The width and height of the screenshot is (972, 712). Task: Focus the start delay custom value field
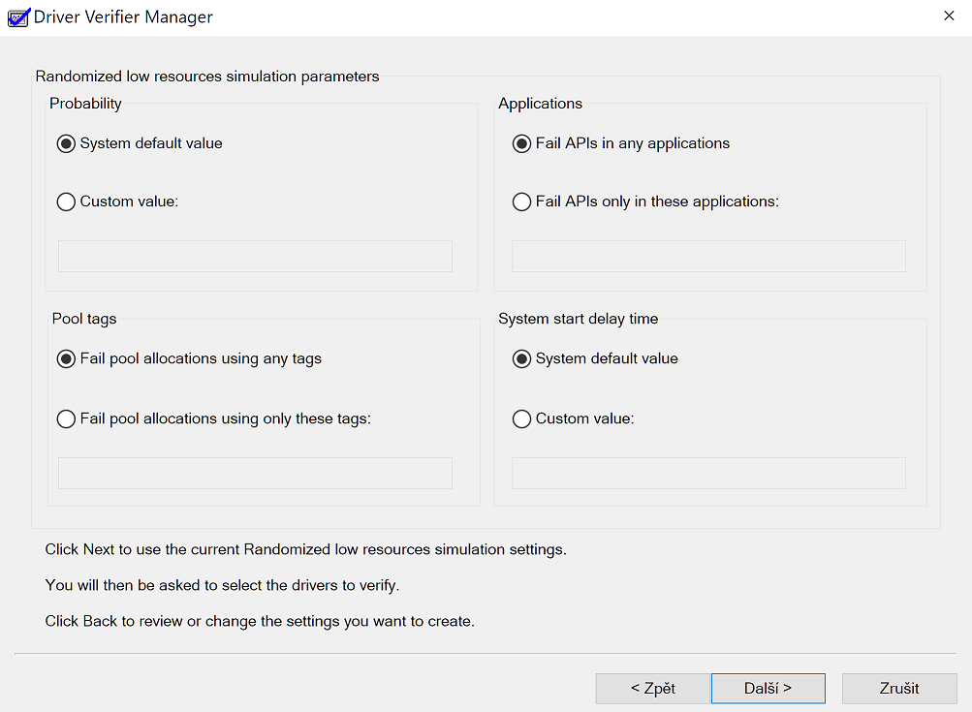[708, 473]
